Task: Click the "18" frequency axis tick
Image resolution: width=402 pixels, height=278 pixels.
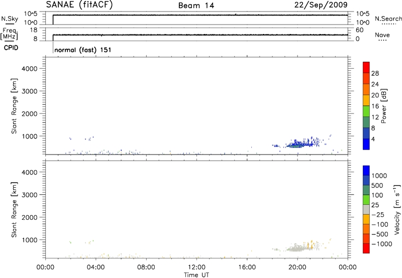Action: click(34, 30)
